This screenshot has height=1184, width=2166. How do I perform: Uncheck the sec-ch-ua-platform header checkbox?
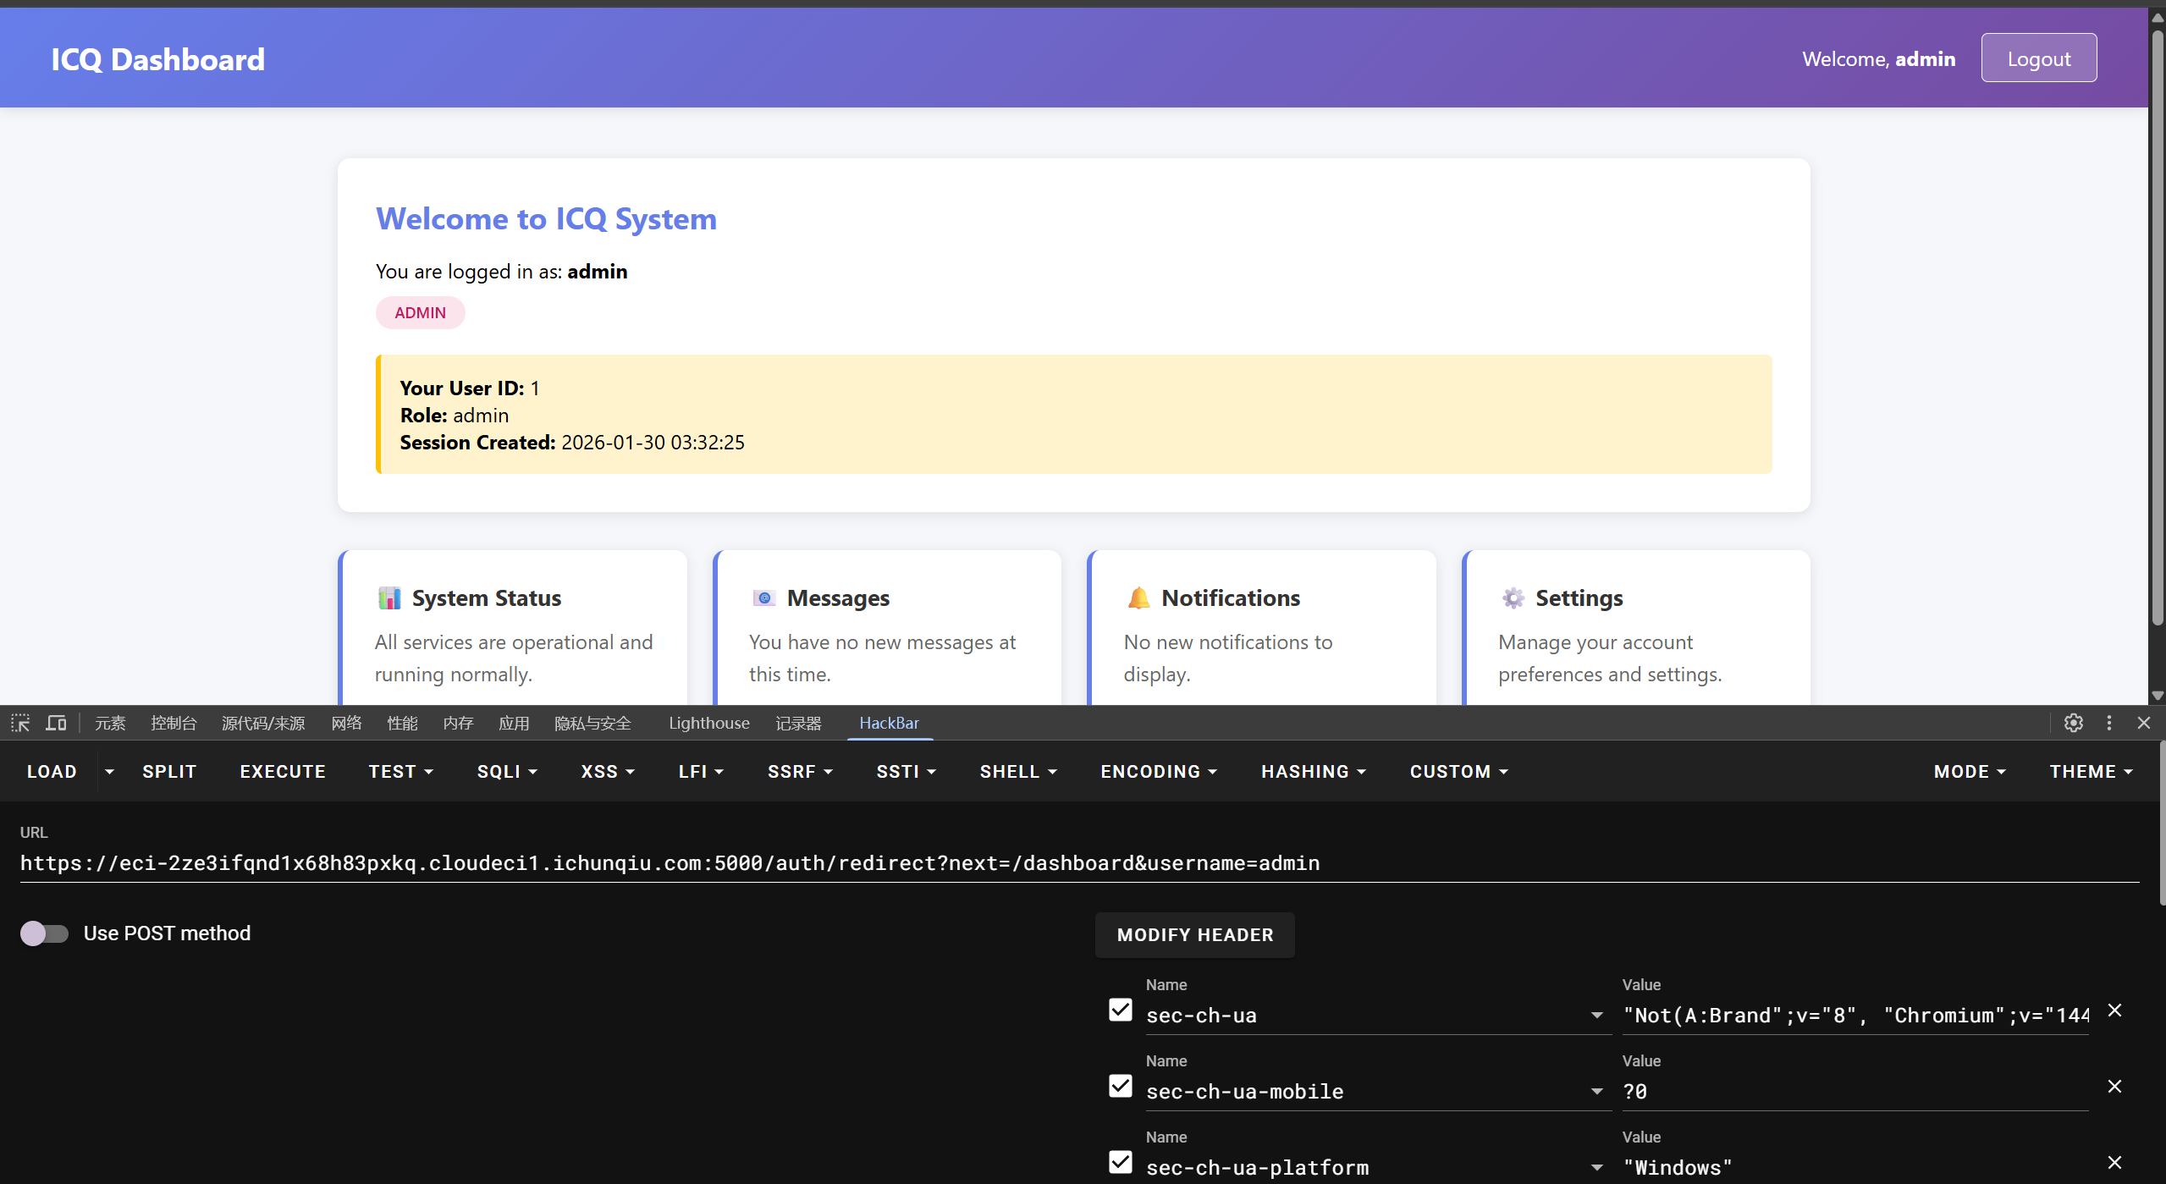click(x=1121, y=1162)
